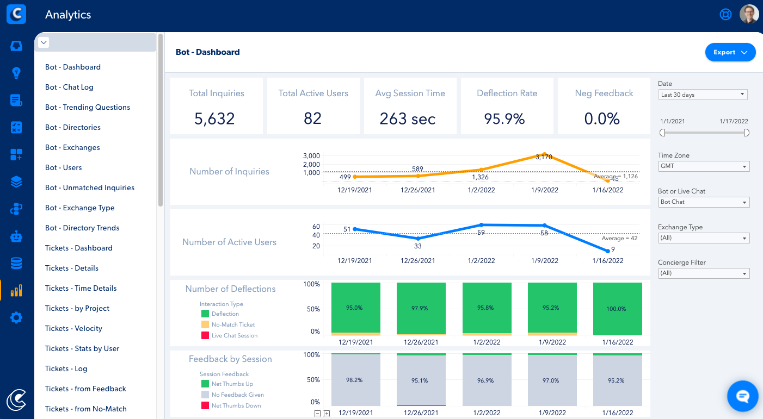Click the Total Inquiries card

pyautogui.click(x=217, y=106)
